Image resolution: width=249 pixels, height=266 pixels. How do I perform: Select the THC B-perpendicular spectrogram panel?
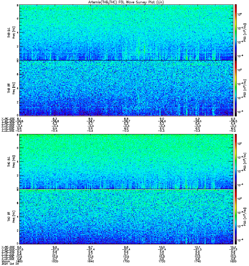pyautogui.click(x=126, y=161)
